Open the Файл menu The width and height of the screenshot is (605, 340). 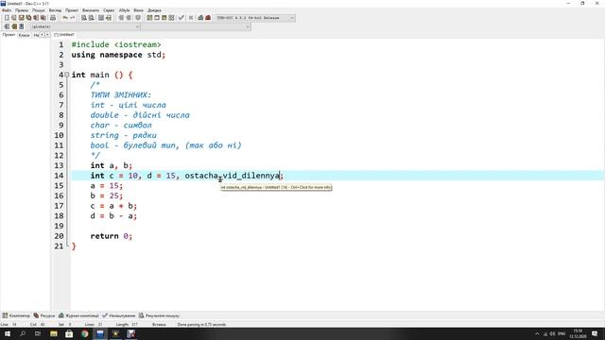tap(7, 10)
